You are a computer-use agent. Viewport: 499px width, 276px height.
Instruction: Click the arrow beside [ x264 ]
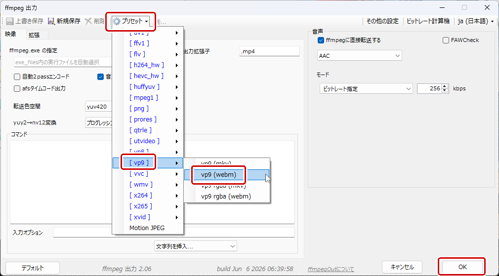click(176, 196)
